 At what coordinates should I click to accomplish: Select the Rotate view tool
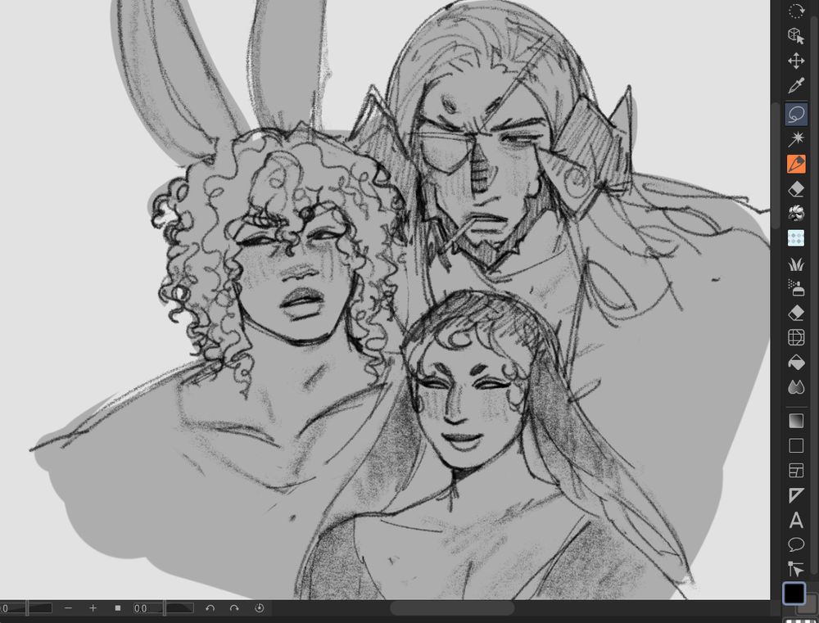tap(795, 11)
